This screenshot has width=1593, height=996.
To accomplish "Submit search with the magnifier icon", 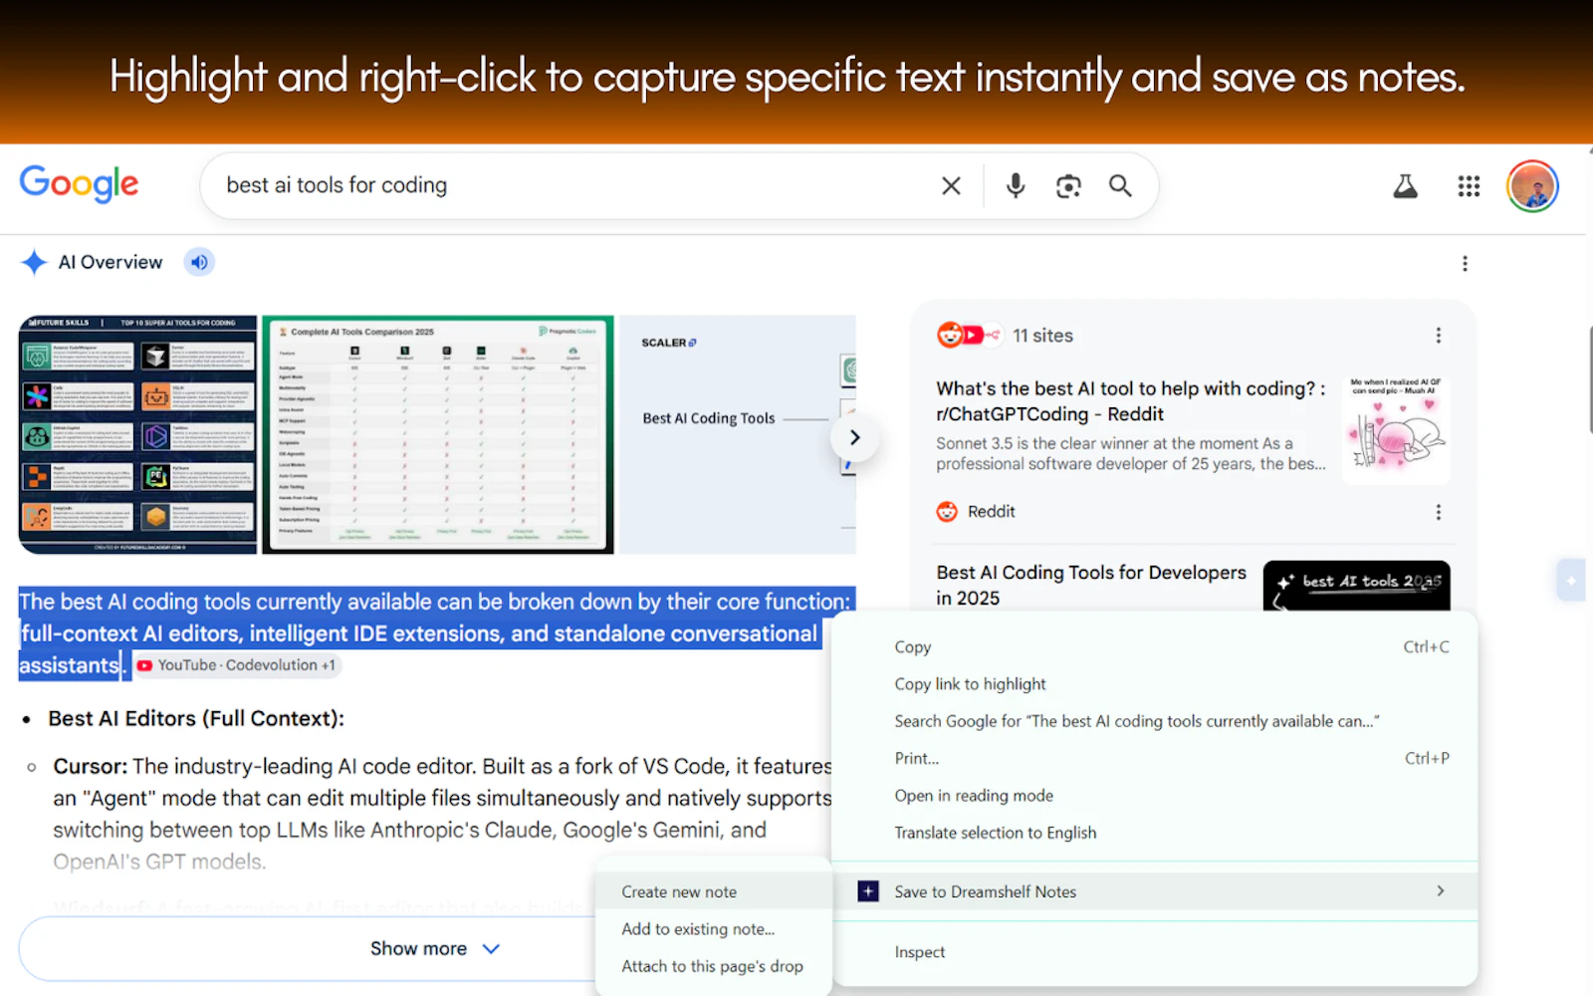I will click(x=1120, y=185).
